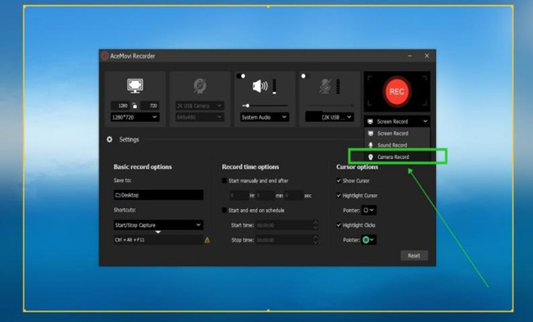Open the System Audio dropdown

tap(265, 117)
